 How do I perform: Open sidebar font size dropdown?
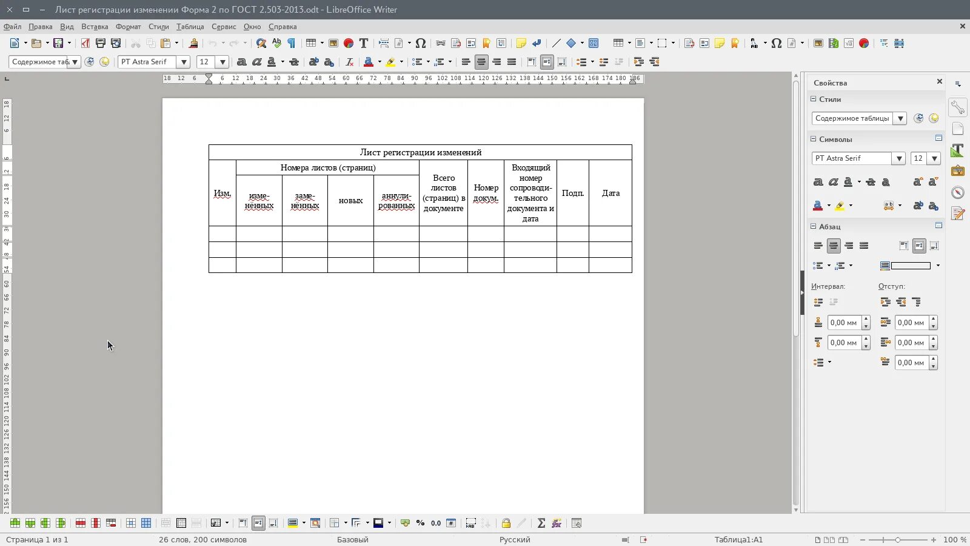click(x=934, y=158)
